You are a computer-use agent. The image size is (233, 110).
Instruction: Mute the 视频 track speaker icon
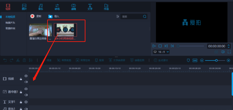click(26, 82)
